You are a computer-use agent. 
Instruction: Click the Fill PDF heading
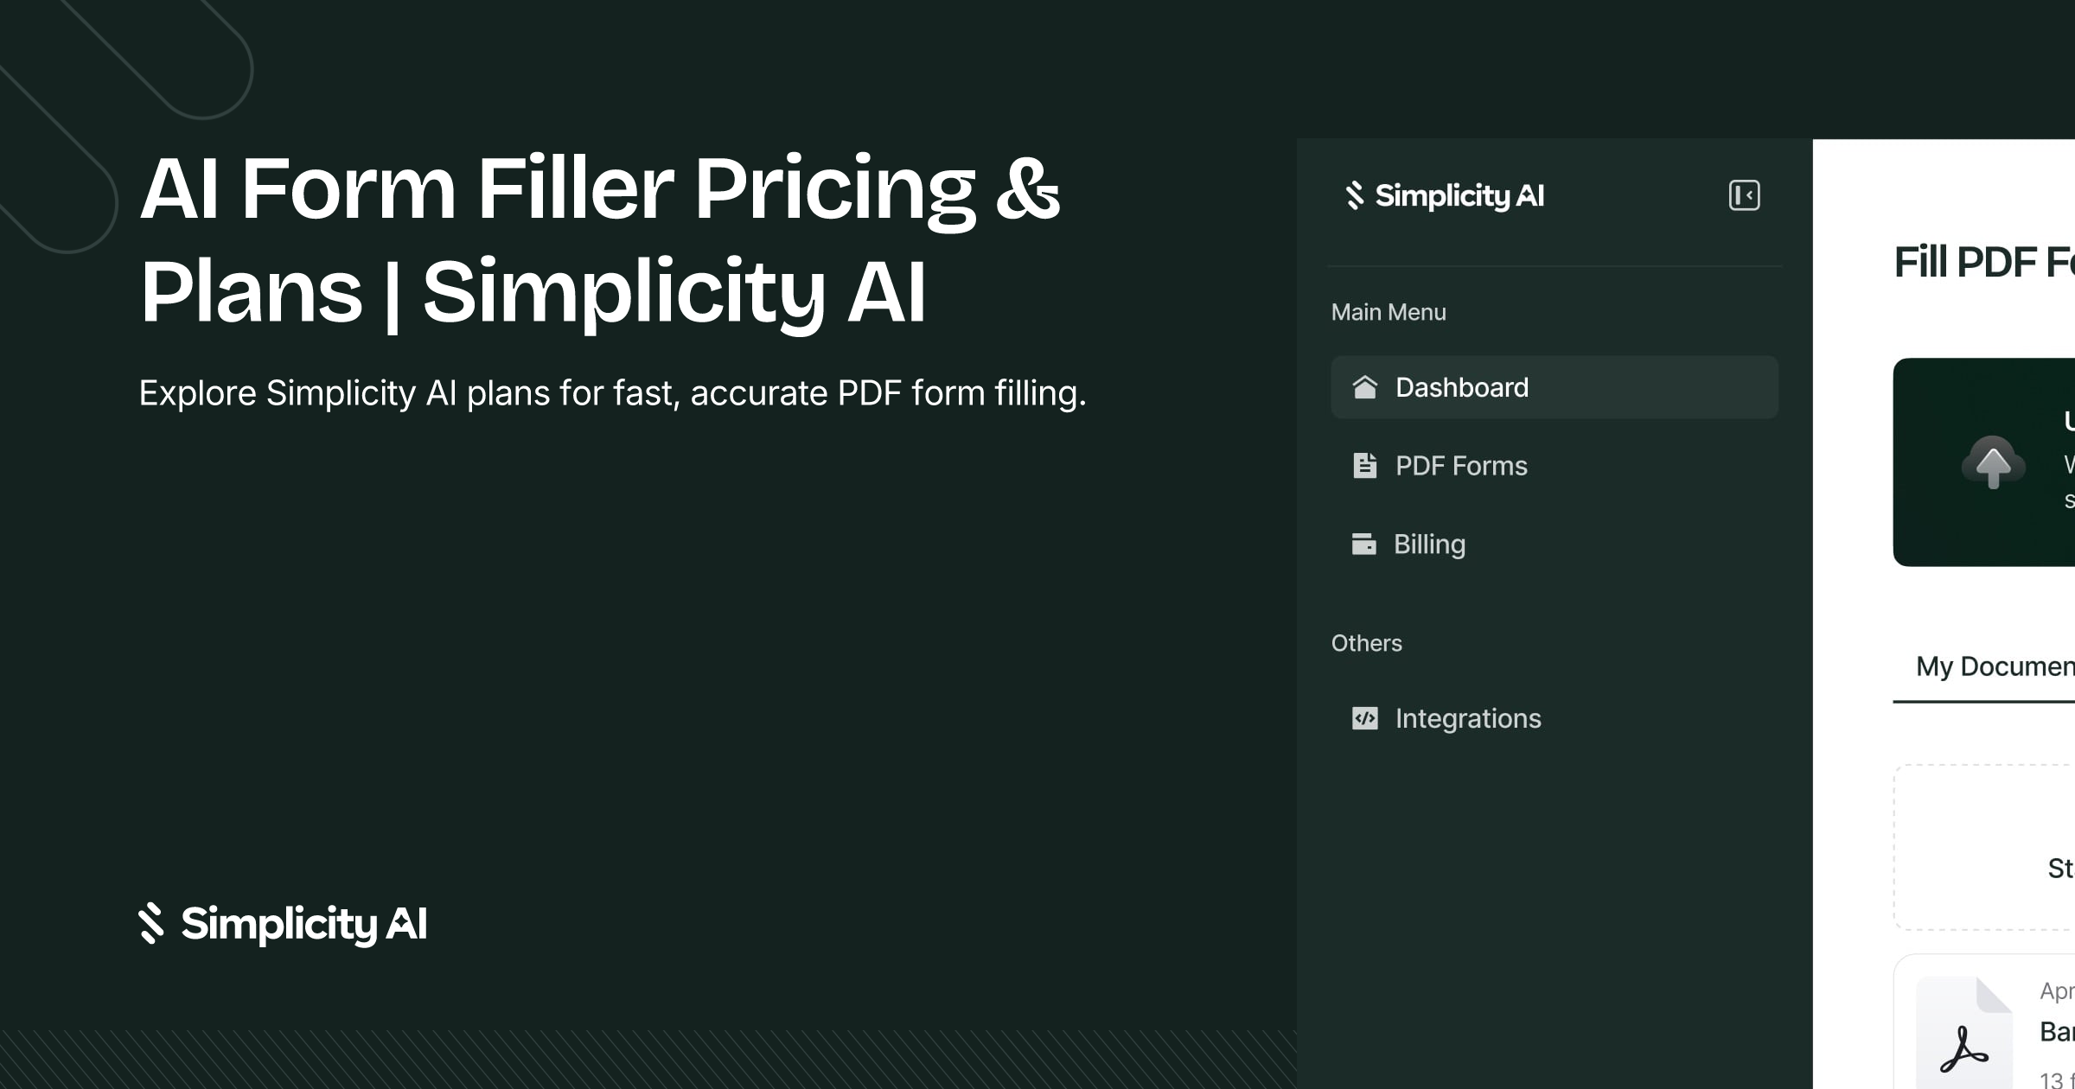(1984, 263)
